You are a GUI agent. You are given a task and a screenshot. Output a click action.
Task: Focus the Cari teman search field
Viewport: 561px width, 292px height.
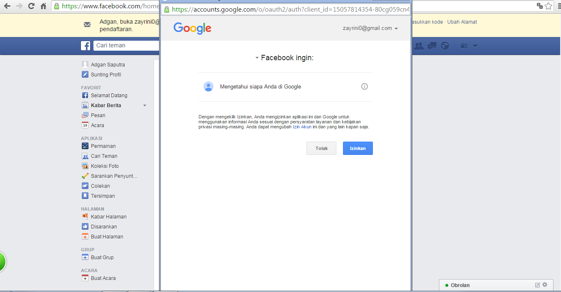[x=126, y=46]
